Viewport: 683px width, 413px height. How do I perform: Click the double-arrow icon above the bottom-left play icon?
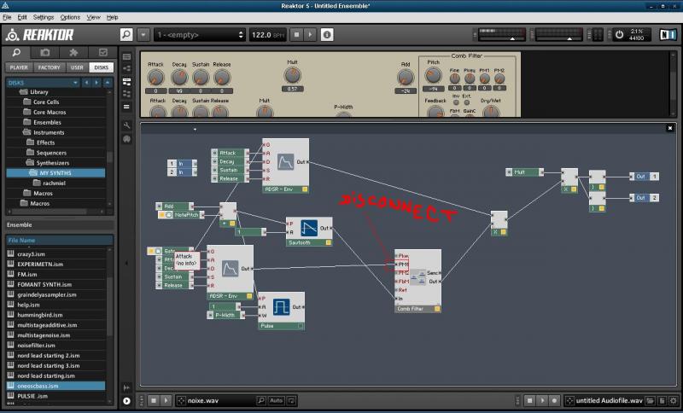(x=126, y=387)
